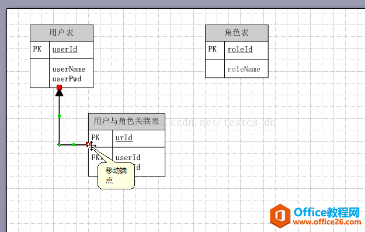Viewport: 365px width, 232px height.
Task: Click the PK label beside userId
Action: point(37,50)
